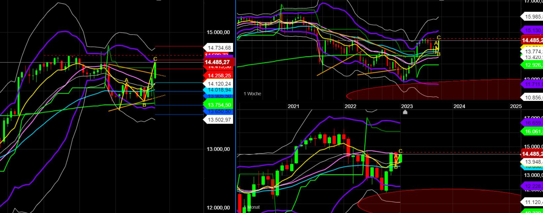This screenshot has width=543, height=213.
Task: Click the white 10.856 label on weekly chart
Action: click(x=532, y=98)
